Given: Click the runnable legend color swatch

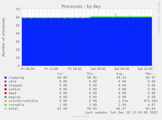Looking at the screenshot, I should coord(6,105).
